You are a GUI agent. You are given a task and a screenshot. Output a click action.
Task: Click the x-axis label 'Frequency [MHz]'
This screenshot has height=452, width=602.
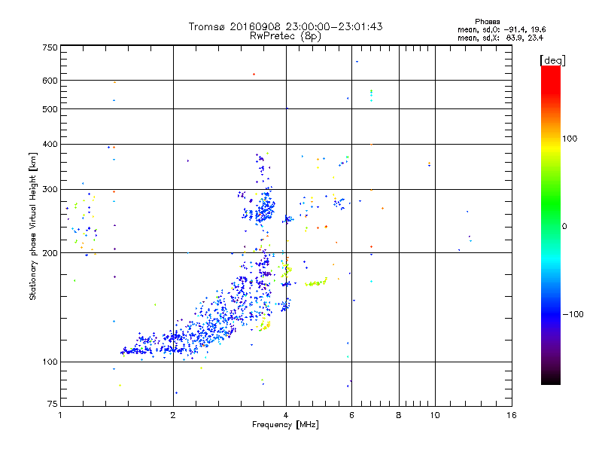coord(285,425)
